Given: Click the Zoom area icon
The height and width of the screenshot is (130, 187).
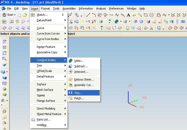Looking at the screenshot, I should coord(4,53).
